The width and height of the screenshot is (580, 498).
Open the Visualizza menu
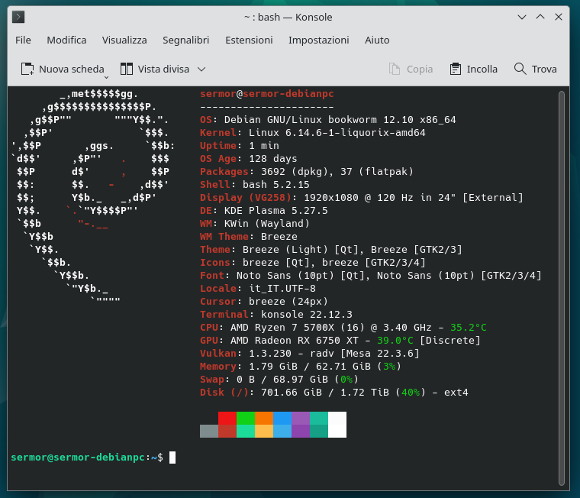click(x=124, y=40)
